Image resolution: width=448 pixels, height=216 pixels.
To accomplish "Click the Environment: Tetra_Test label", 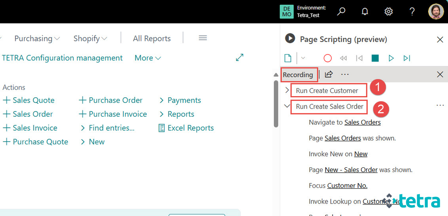I will click(x=311, y=12).
